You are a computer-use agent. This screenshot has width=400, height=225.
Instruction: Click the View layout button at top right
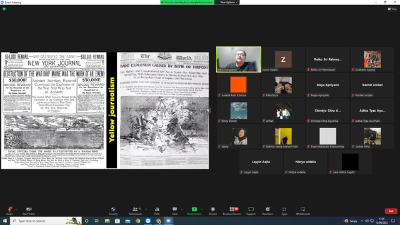[x=392, y=9]
